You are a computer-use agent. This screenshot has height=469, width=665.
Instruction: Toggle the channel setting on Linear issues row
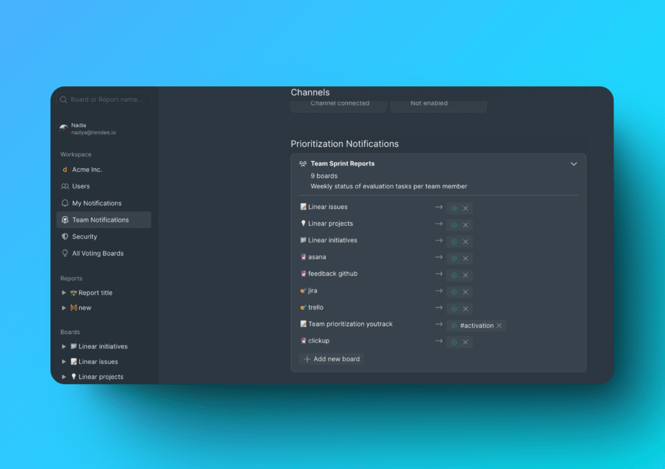(455, 208)
